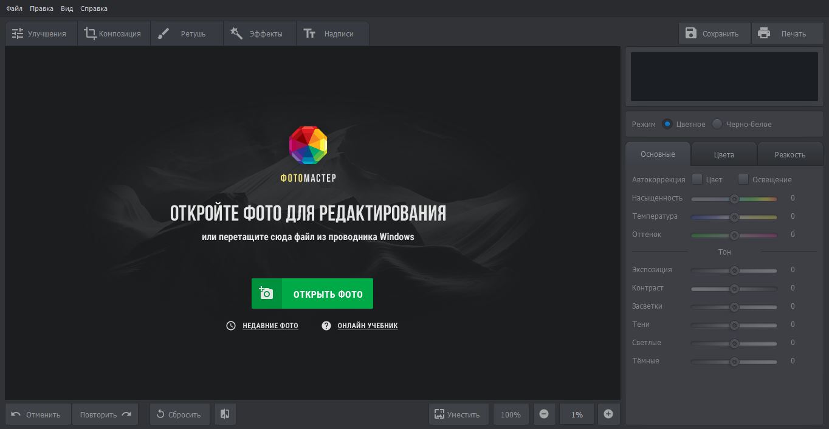Switch to the Резкость tab
This screenshot has height=429, width=829.
[790, 154]
